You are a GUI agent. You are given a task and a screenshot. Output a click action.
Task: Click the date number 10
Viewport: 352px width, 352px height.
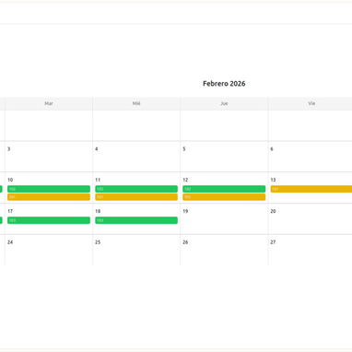coord(10,180)
